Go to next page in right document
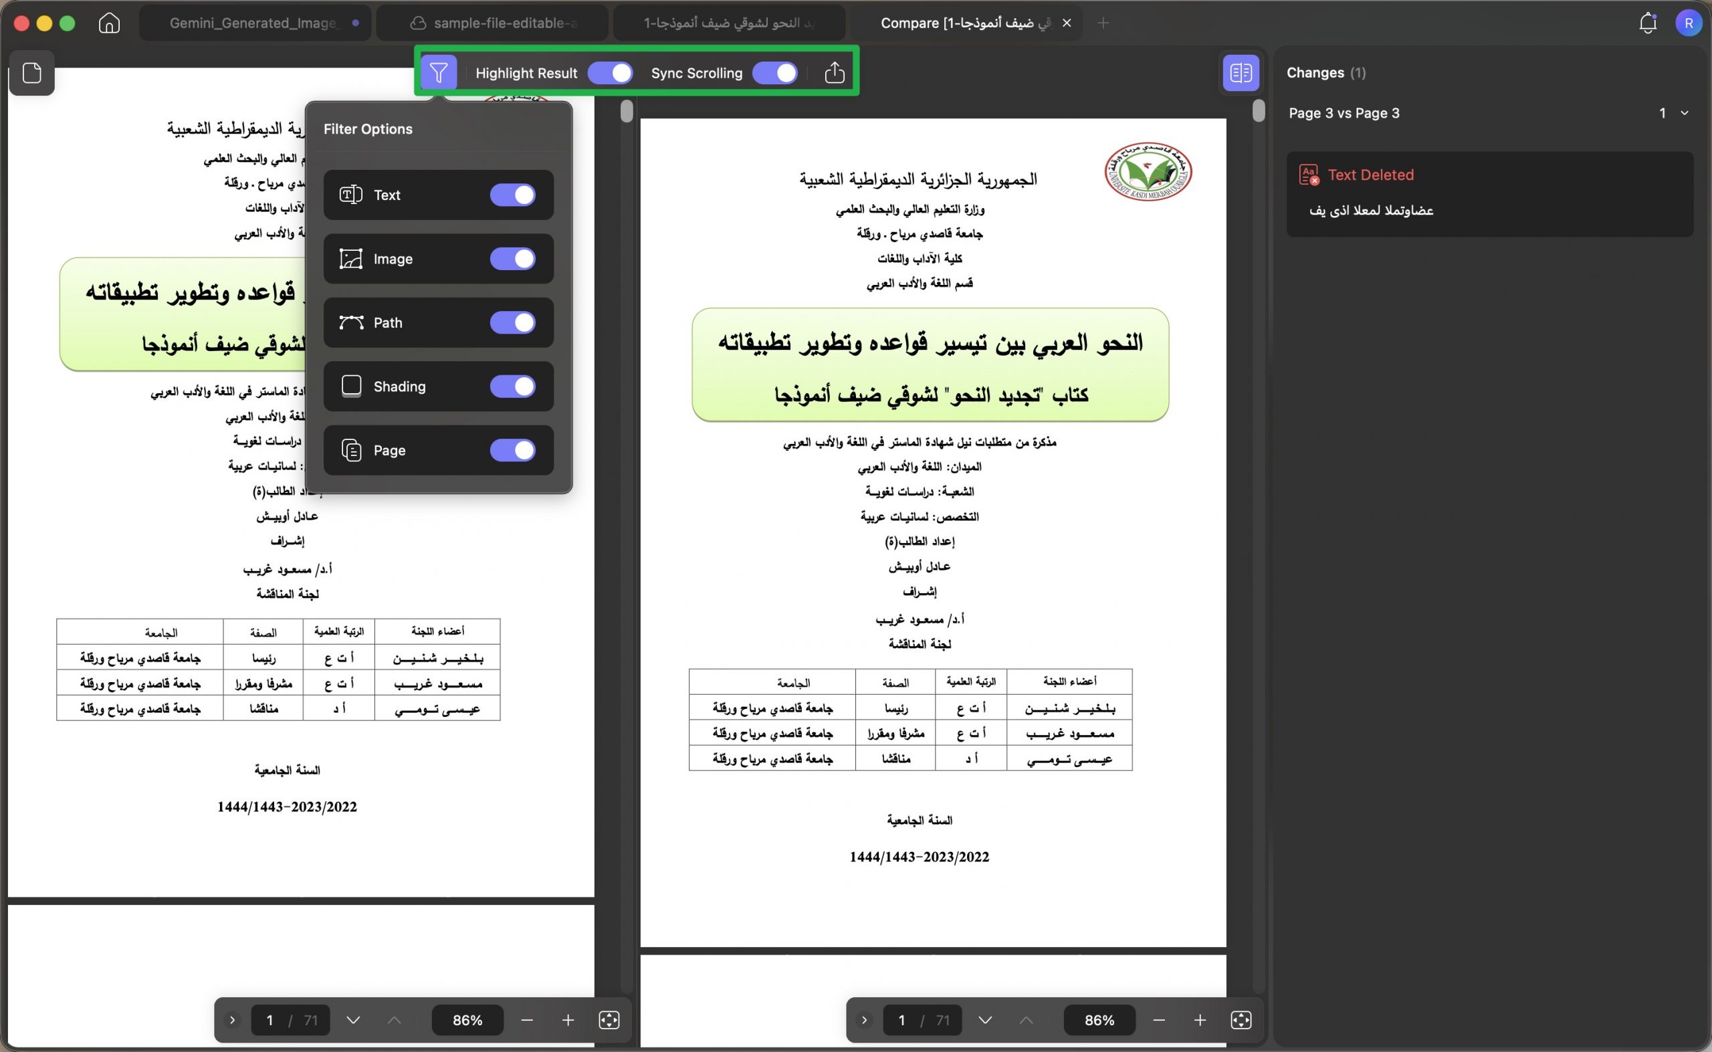The width and height of the screenshot is (1712, 1052). [x=984, y=1020]
